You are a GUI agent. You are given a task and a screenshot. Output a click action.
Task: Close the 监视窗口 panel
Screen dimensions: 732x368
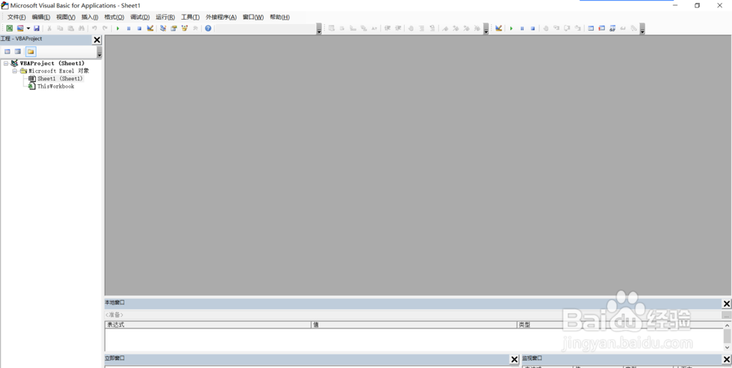click(x=726, y=359)
